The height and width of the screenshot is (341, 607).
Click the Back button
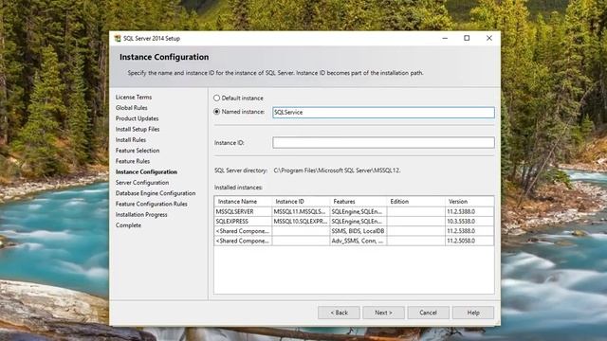(339, 313)
